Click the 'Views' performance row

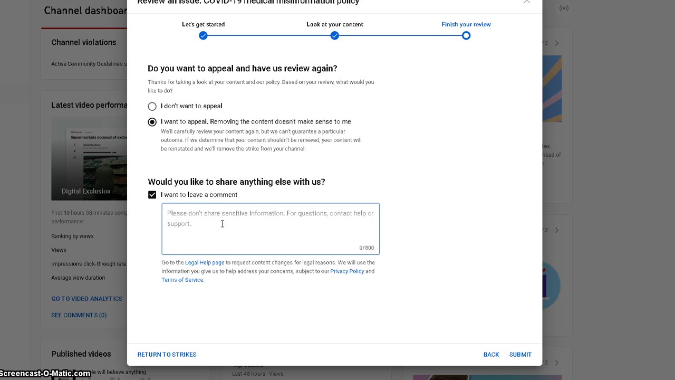pos(59,250)
